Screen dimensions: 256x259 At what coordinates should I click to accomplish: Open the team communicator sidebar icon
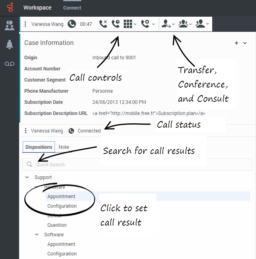coord(10,26)
